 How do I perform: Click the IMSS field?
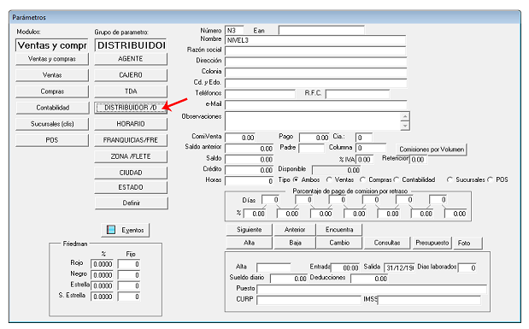coord(429,300)
